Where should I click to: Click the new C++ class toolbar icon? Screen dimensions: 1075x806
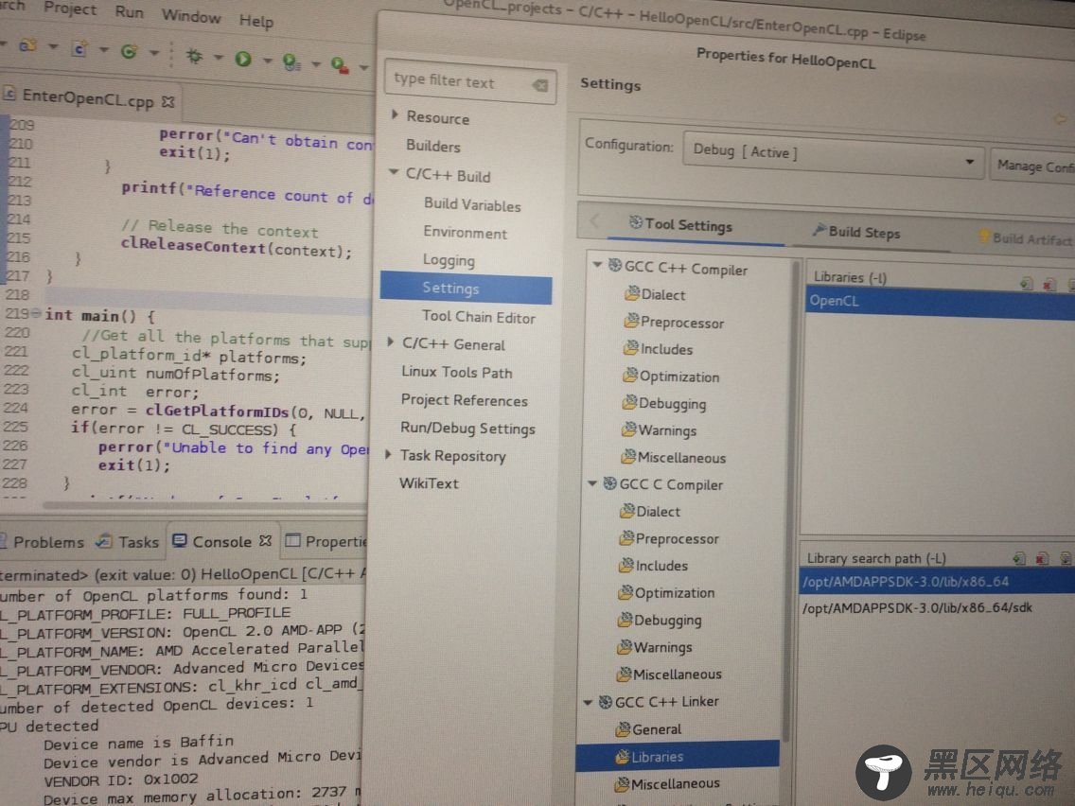point(79,48)
